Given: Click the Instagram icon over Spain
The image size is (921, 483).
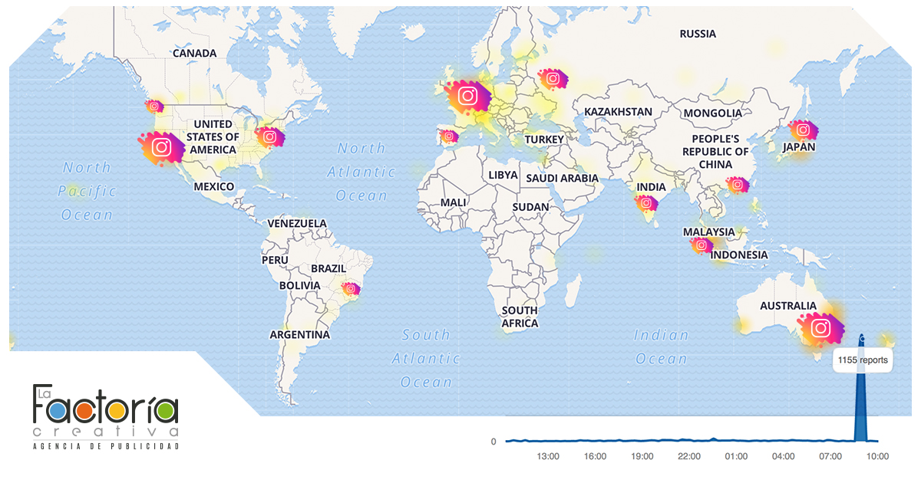Looking at the screenshot, I should click(x=448, y=137).
